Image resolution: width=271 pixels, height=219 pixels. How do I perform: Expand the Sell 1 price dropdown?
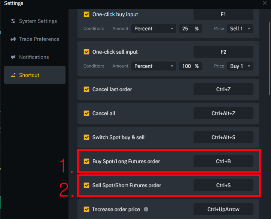(x=240, y=28)
